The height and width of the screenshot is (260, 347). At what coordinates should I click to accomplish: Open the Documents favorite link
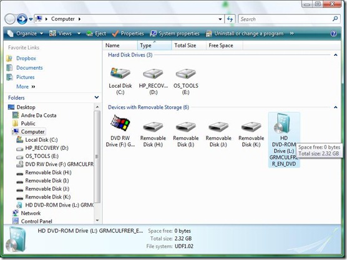tap(29, 68)
